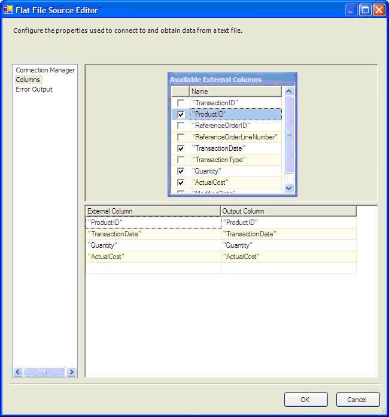Enable the "TransactionID" column checkbox
389x417 pixels.
(x=181, y=103)
